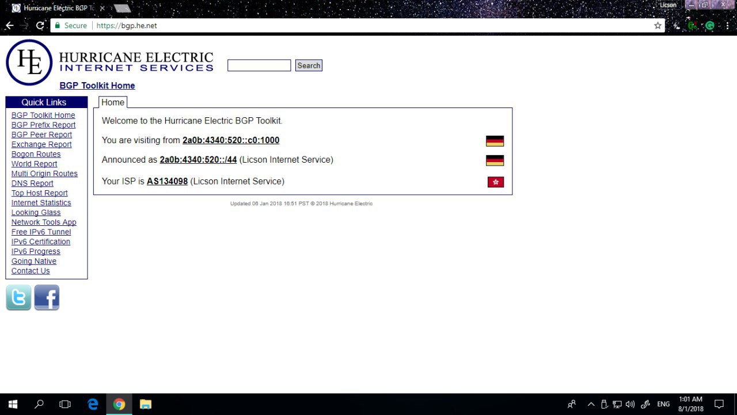Focus the BGP search input field
The width and height of the screenshot is (737, 415).
[259, 66]
